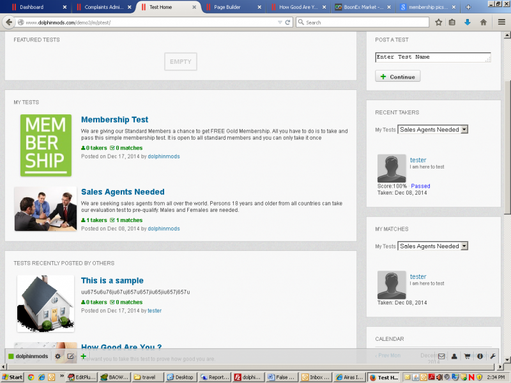This screenshot has height=383, width=511.
Task: Open tester author link under This is a sample
Action: point(155,311)
